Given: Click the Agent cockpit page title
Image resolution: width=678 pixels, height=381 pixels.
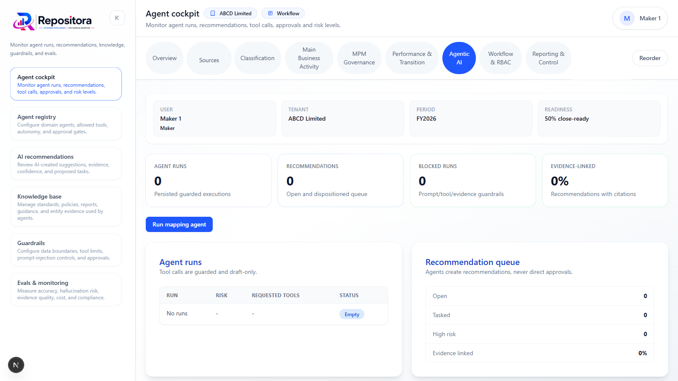Looking at the screenshot, I should point(172,14).
